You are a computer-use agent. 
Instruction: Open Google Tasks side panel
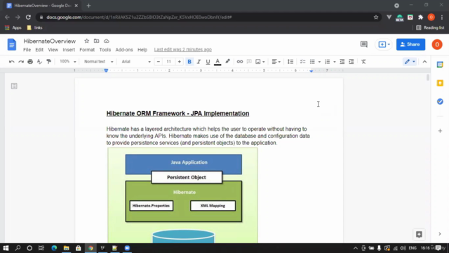point(440,101)
